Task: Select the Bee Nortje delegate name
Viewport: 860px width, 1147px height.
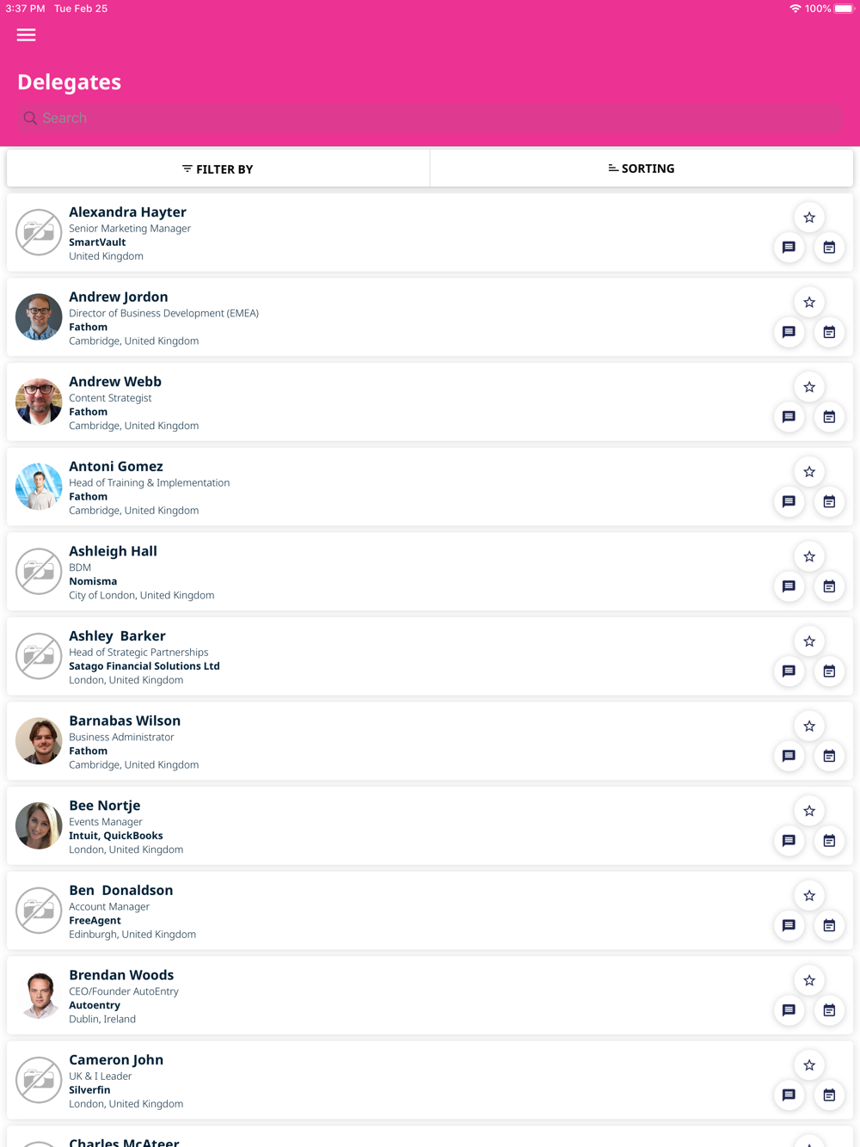Action: pos(105,806)
